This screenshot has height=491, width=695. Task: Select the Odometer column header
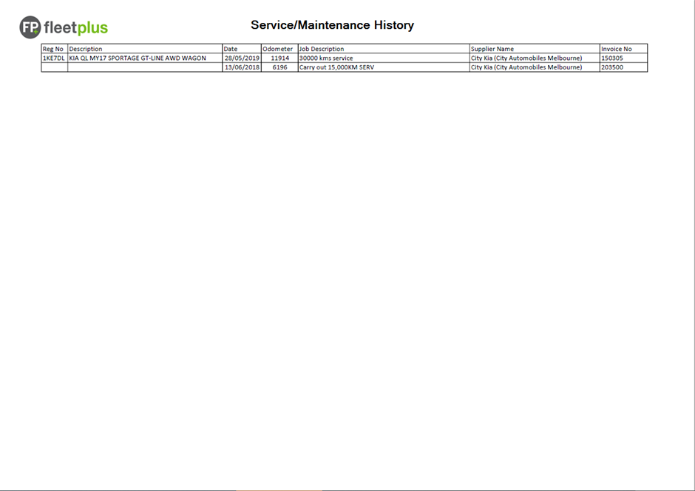click(x=278, y=49)
